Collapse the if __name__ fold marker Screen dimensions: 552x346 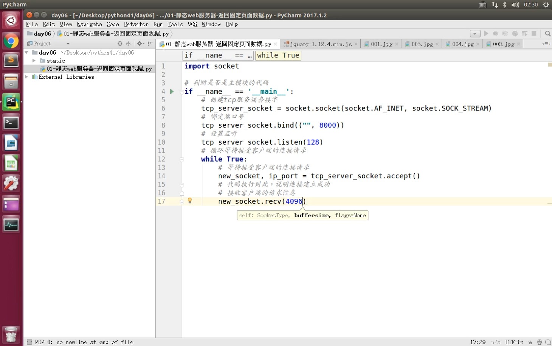coord(182,92)
